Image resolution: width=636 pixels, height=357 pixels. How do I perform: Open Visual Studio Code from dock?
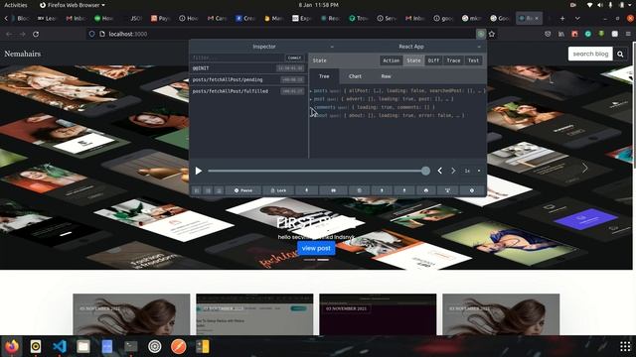(x=60, y=346)
